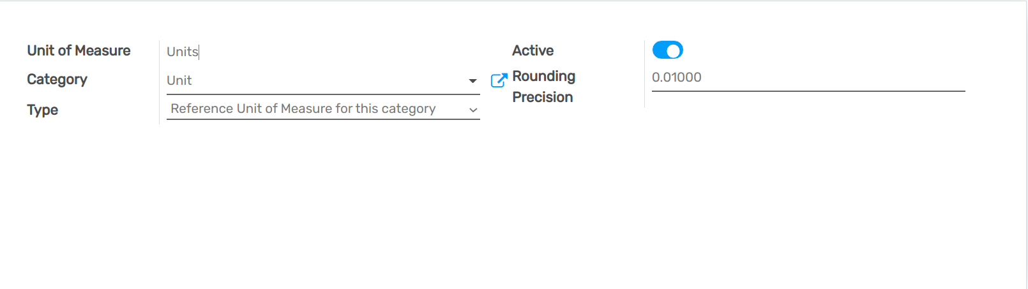Click the Rounding Precision label

(x=543, y=77)
